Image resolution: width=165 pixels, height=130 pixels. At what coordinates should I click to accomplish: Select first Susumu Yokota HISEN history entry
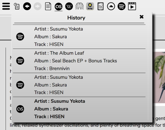tap(79, 37)
